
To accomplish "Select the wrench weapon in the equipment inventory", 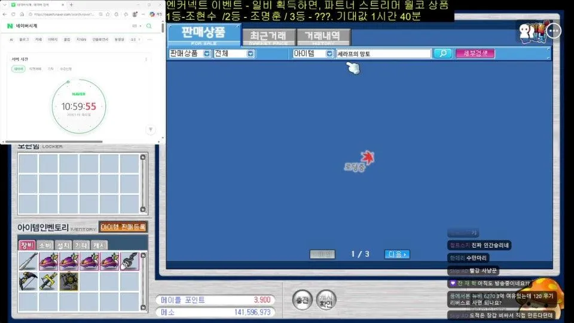I will (28, 261).
